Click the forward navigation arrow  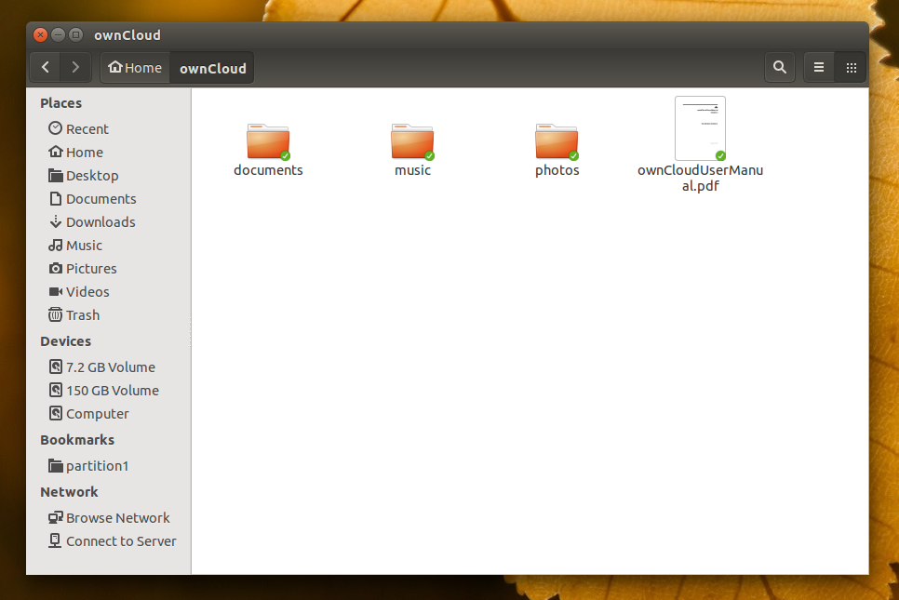[75, 67]
